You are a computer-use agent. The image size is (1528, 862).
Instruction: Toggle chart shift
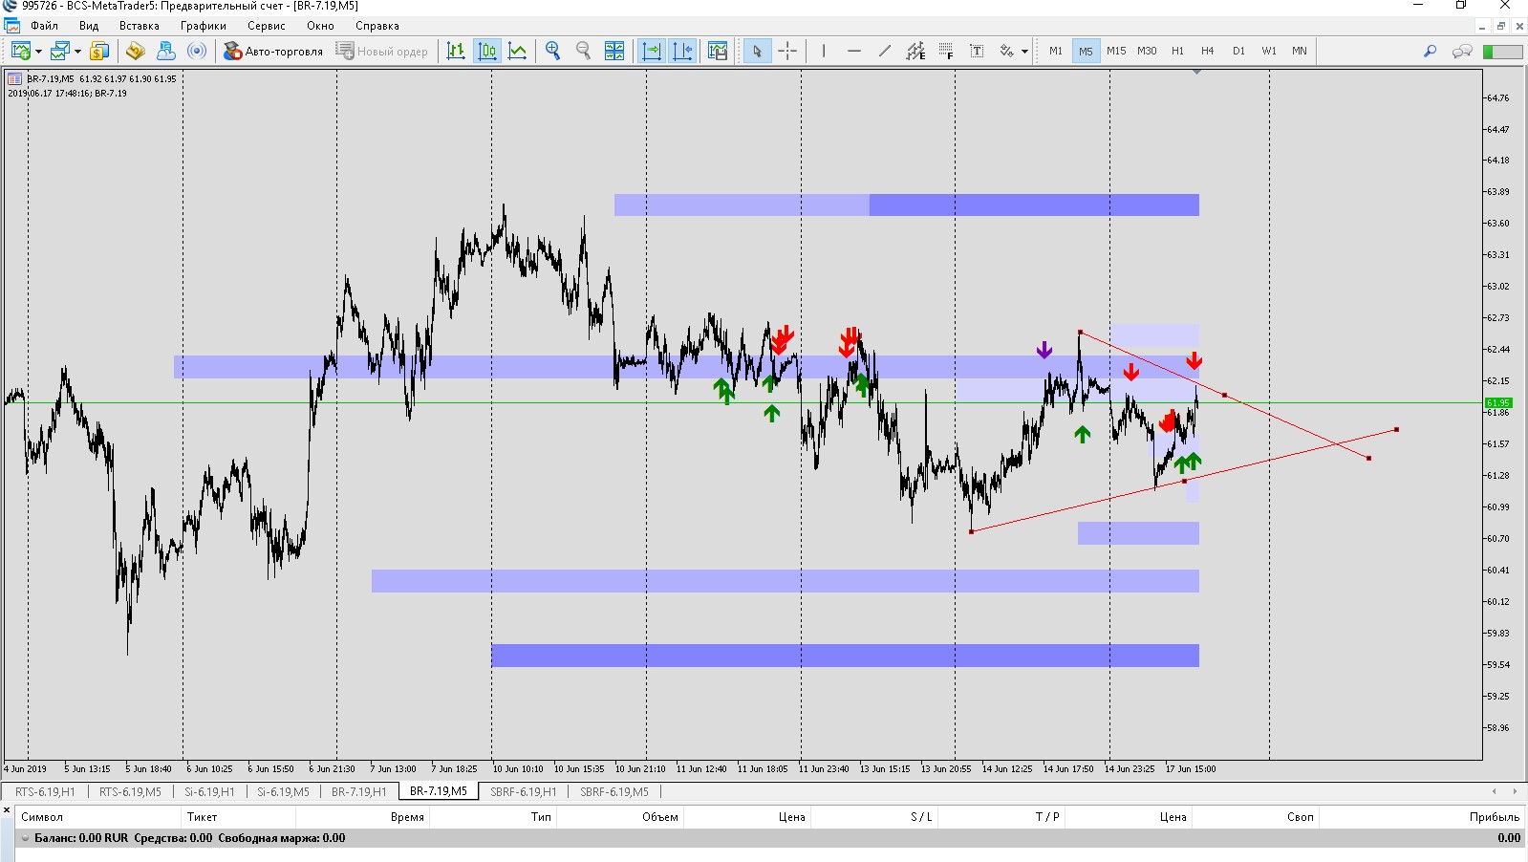pyautogui.click(x=682, y=51)
